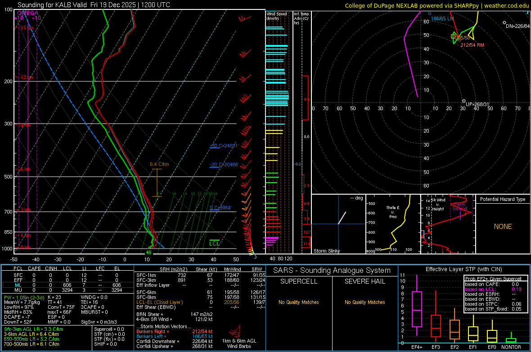The height and width of the screenshot is (352, 531).
Task: Click the Bunkers right-mover square marker on hodograph
Action: point(453,36)
